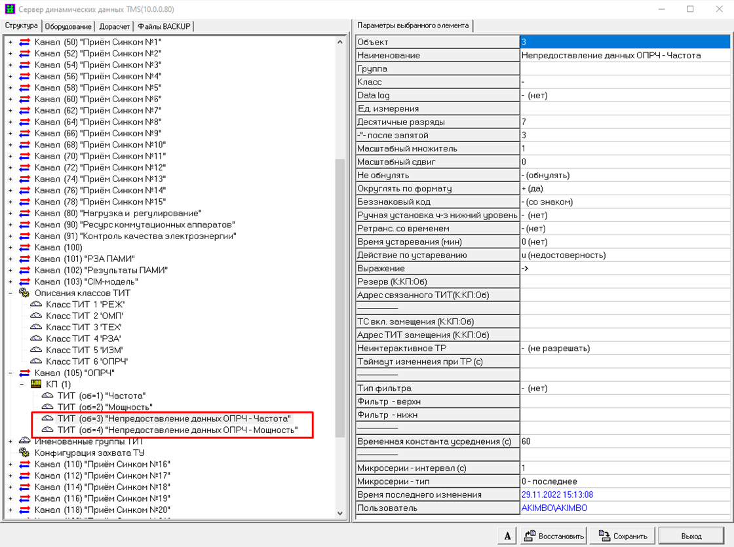Collapse the Описания классов ТИТ node

tap(10, 293)
